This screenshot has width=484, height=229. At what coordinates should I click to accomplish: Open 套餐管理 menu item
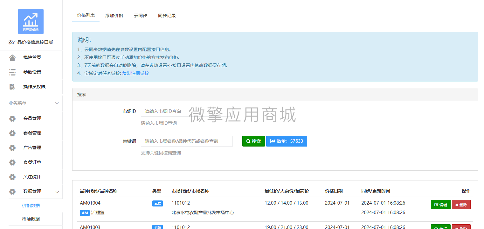click(32, 133)
